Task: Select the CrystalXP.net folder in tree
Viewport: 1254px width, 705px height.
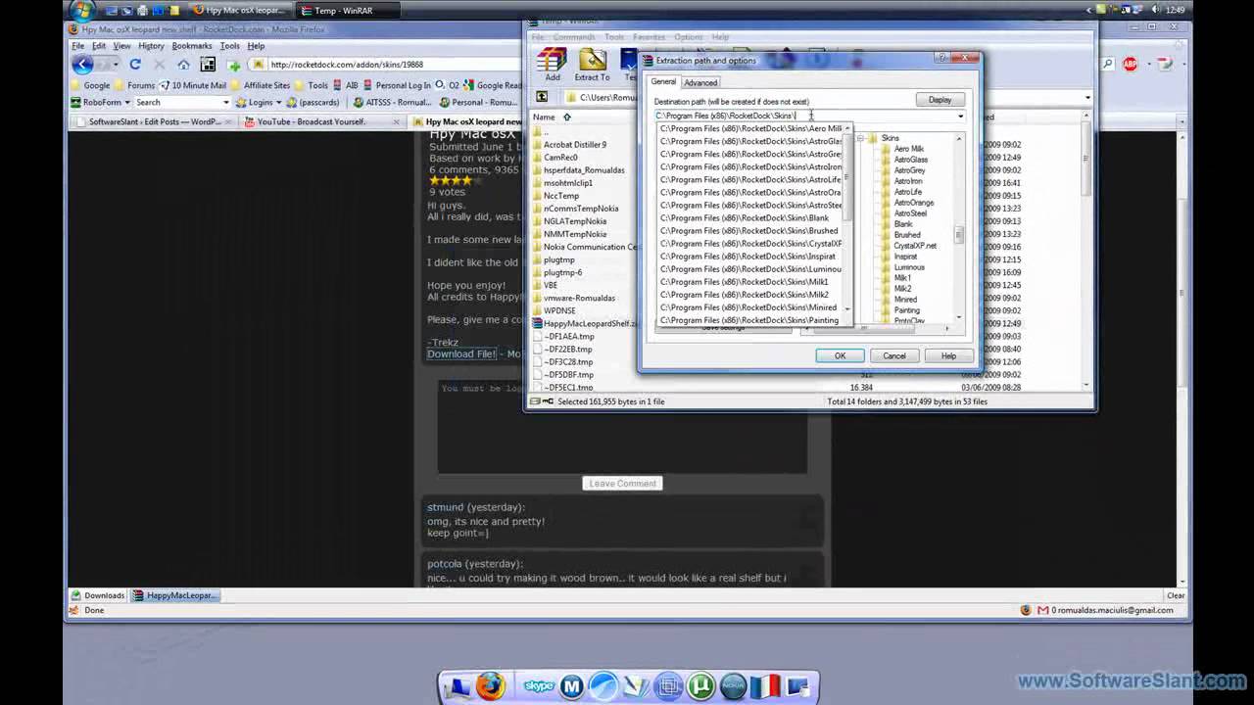Action: click(915, 246)
